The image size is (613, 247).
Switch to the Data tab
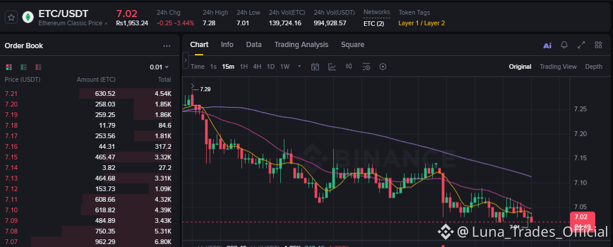click(254, 45)
